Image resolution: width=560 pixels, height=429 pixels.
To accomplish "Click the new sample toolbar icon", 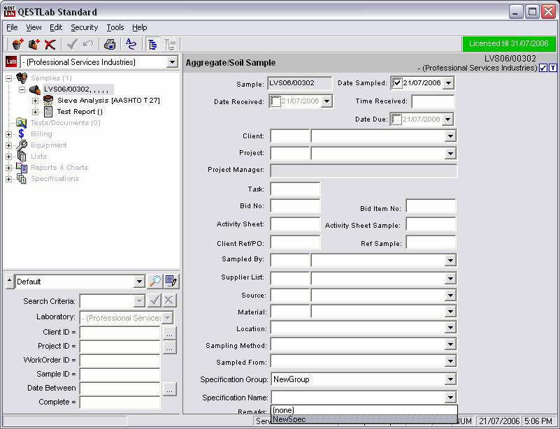I will point(18,44).
